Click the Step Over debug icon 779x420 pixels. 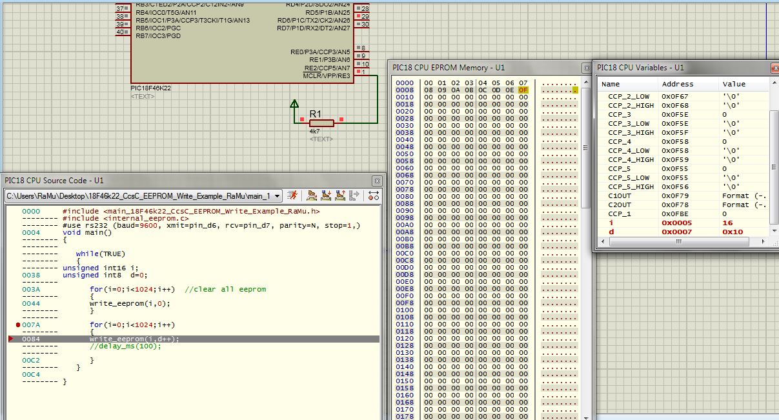click(312, 195)
